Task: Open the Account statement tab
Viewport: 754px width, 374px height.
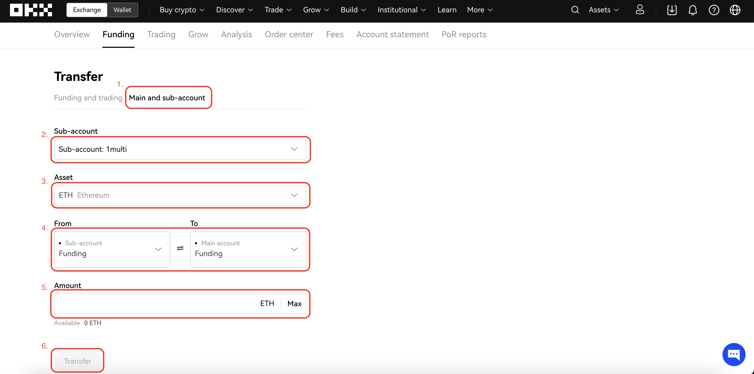Action: (392, 34)
